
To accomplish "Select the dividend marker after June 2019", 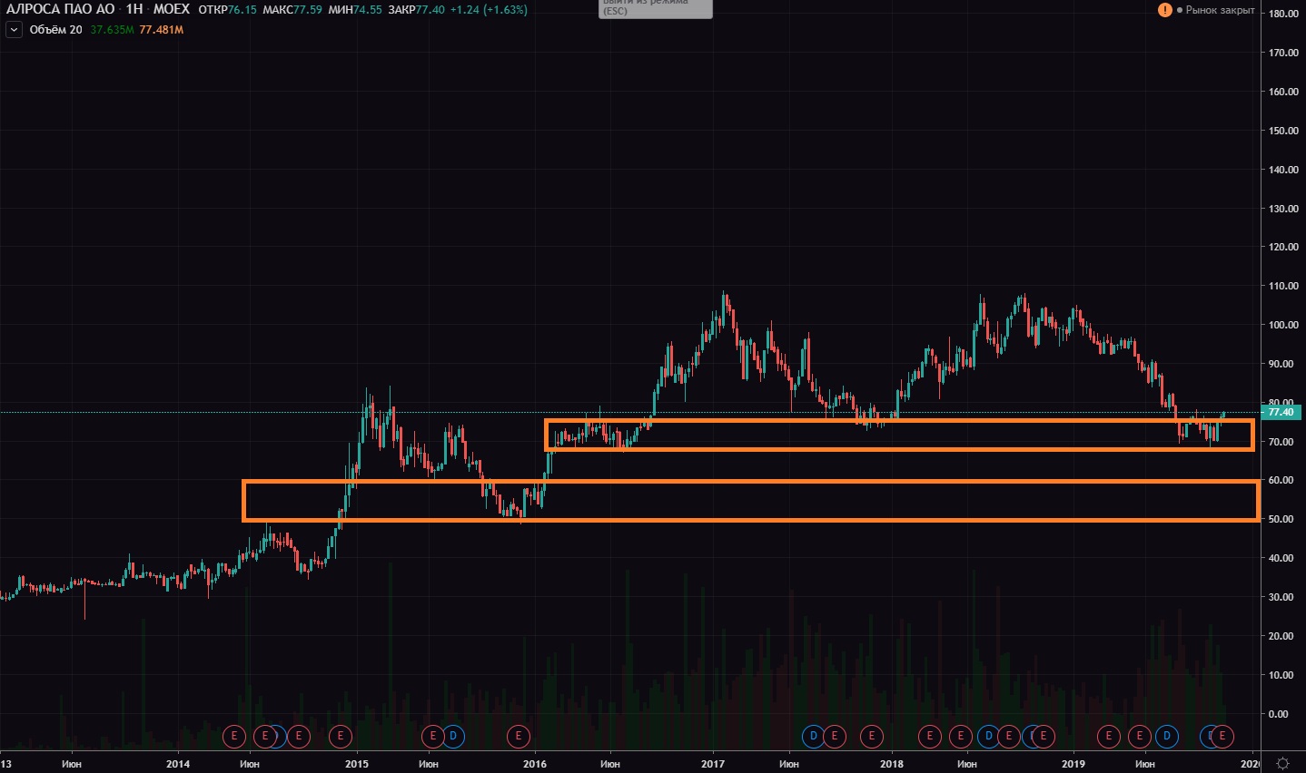I will 1167,736.
